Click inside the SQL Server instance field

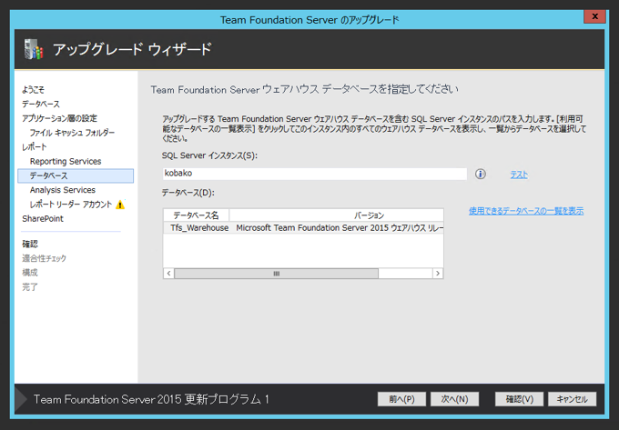coord(315,174)
